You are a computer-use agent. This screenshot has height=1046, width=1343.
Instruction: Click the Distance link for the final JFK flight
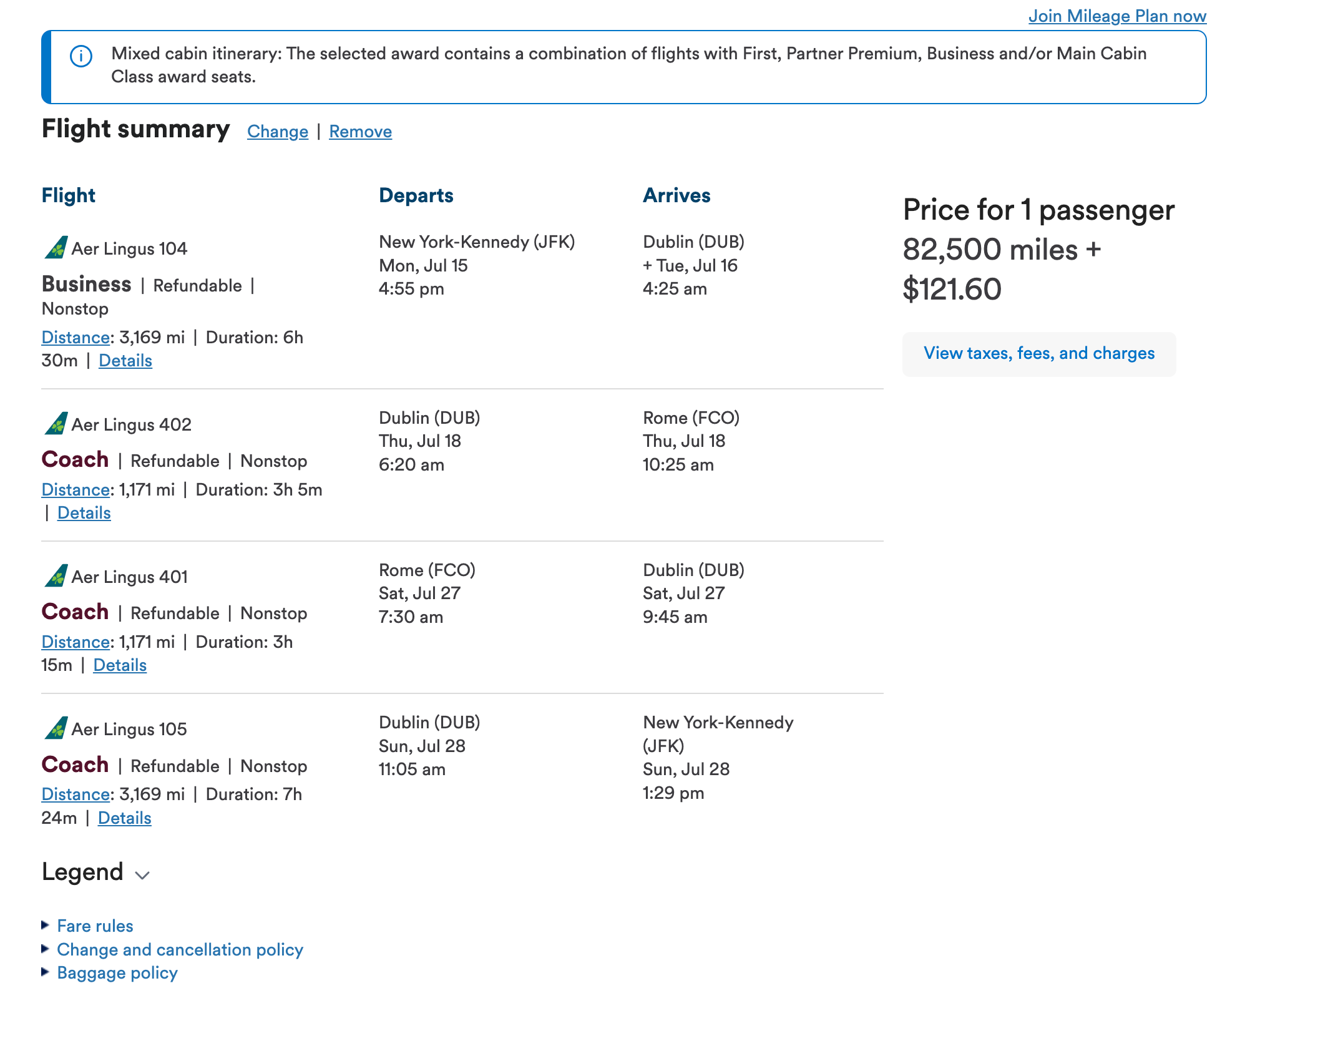[76, 794]
